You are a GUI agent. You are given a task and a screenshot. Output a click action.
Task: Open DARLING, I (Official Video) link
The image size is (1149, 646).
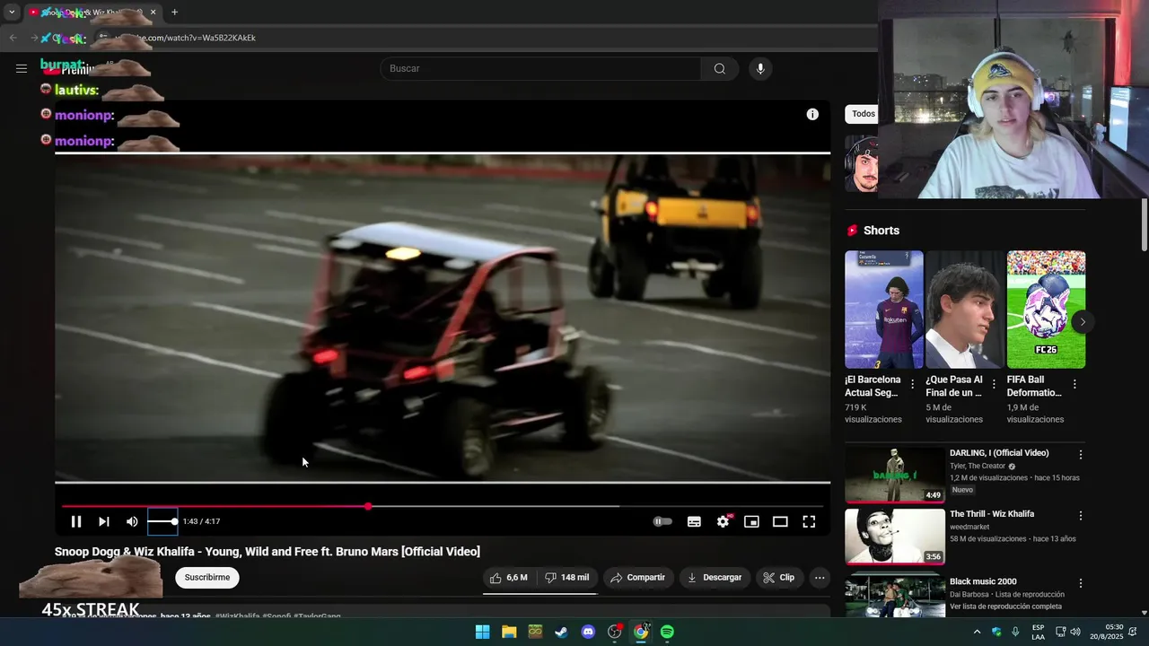[999, 453]
